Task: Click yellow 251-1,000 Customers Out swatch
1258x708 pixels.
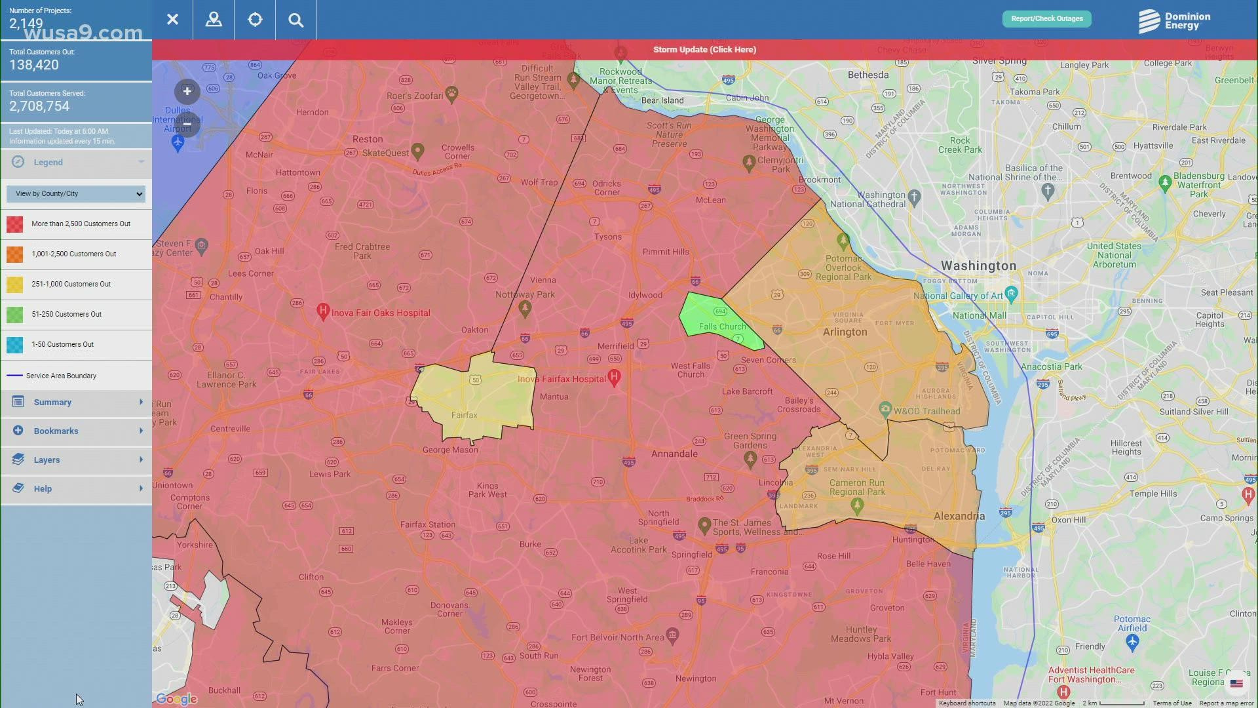Action: point(14,285)
